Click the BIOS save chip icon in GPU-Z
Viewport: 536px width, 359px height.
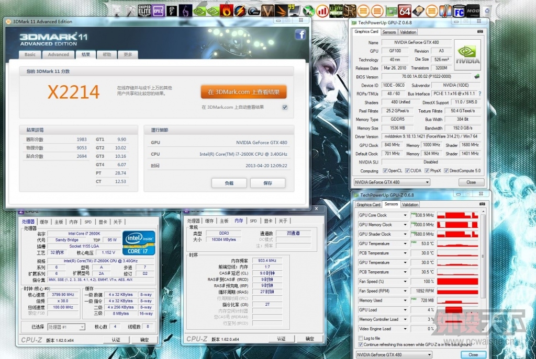coord(477,76)
